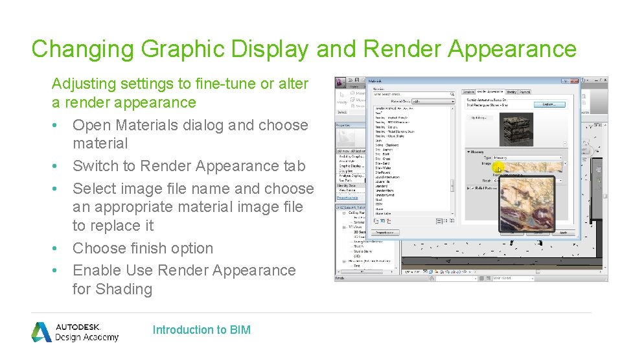Open the masonry Type dropdown
This screenshot has width=622, height=350.
(527, 157)
